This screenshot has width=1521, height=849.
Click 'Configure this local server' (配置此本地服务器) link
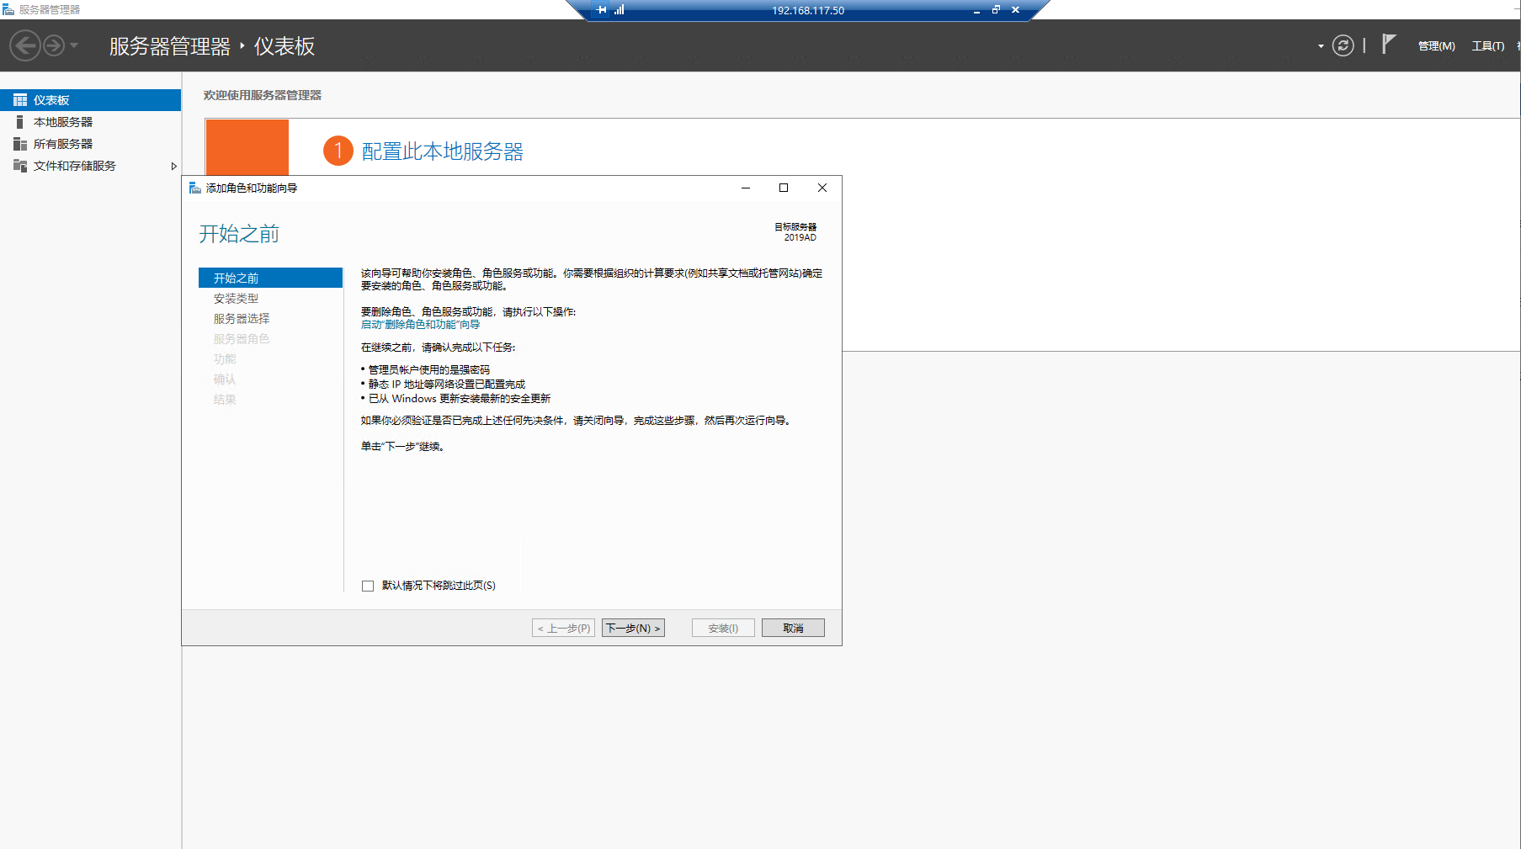tap(442, 151)
